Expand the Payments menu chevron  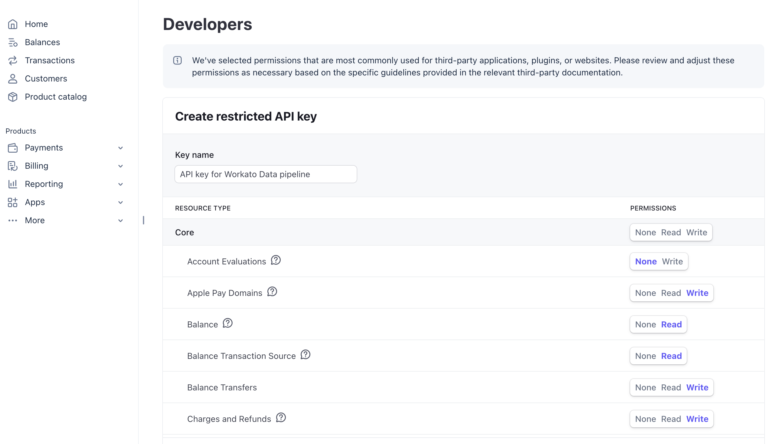(x=121, y=148)
